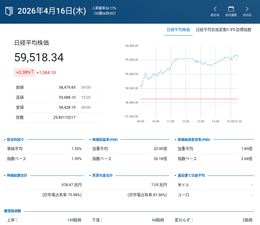
Task: Click the Nikkei book logo icon
Action: pos(9,11)
